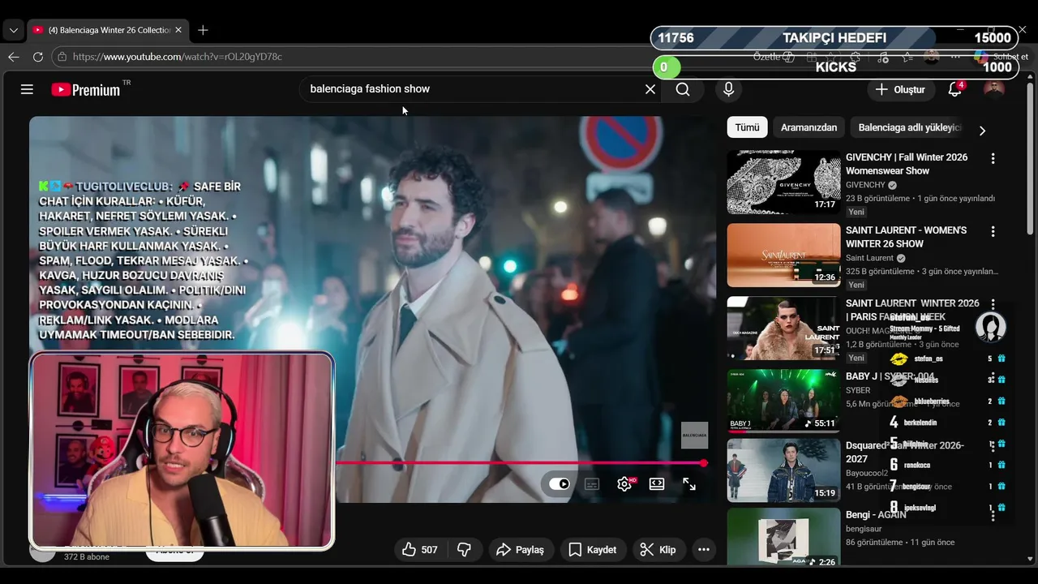Open options for SAINT LAURENT WINTER 2026 video
Viewport: 1038px width, 584px height.
pos(993,304)
